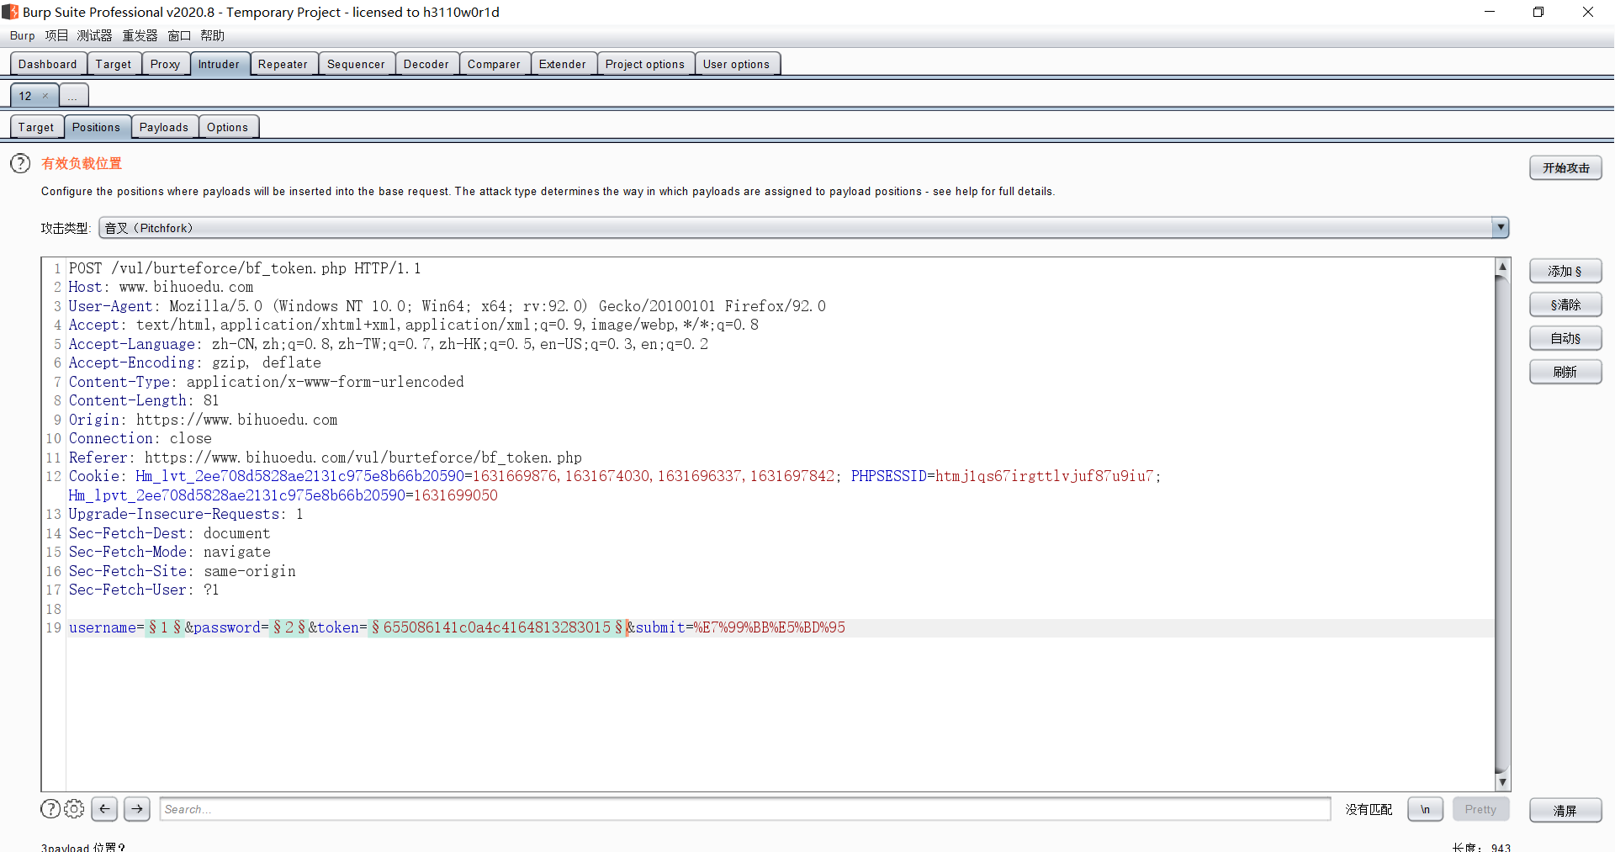1615x852 pixels.
Task: Open the Project options tab
Action: tap(645, 64)
